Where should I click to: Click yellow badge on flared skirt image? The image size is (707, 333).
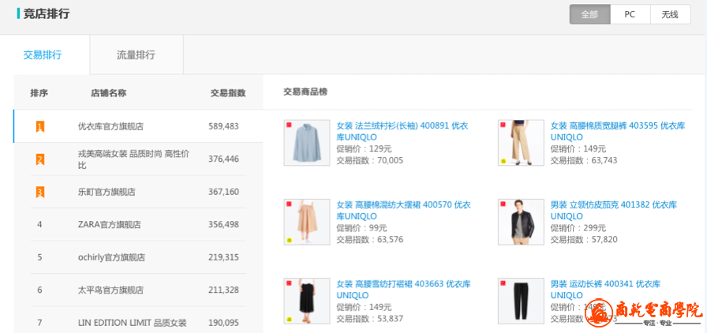click(x=289, y=240)
